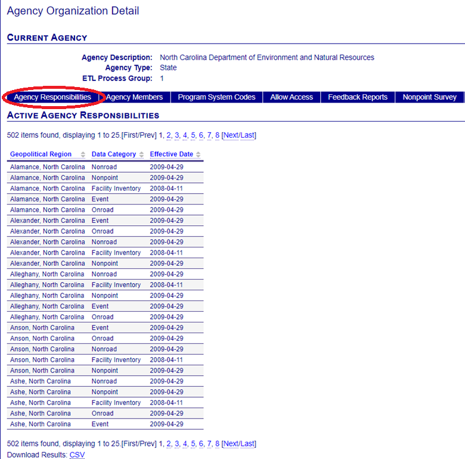
Task: Open the Agency Responsibilities tab
Action: point(52,97)
